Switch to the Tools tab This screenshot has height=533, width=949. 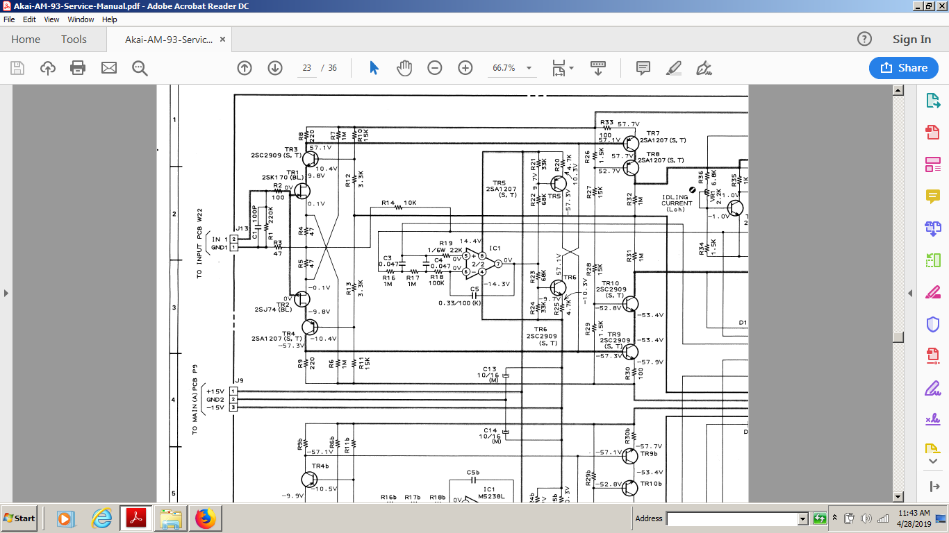74,40
